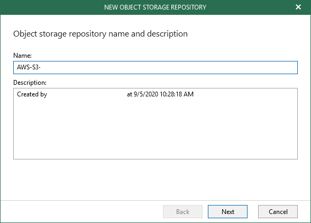The height and width of the screenshot is (223, 311).
Task: Click the 'Object storage repository name and description' heading
Action: coord(100,34)
